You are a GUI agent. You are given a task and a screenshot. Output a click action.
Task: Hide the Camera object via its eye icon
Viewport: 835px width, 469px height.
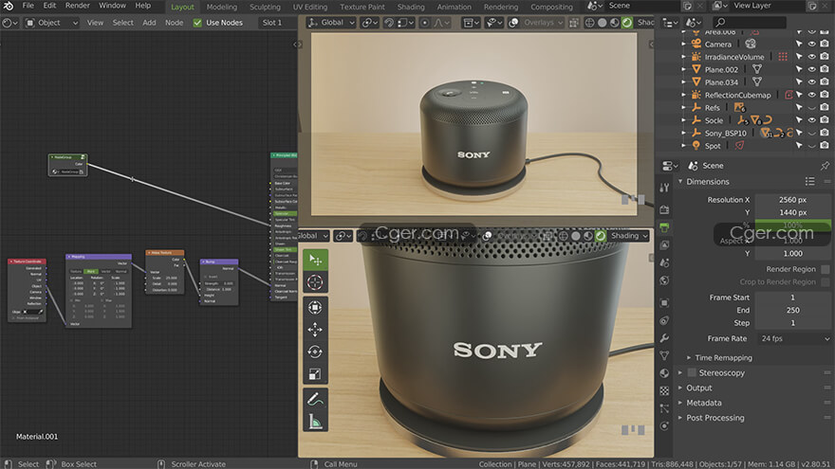(811, 45)
